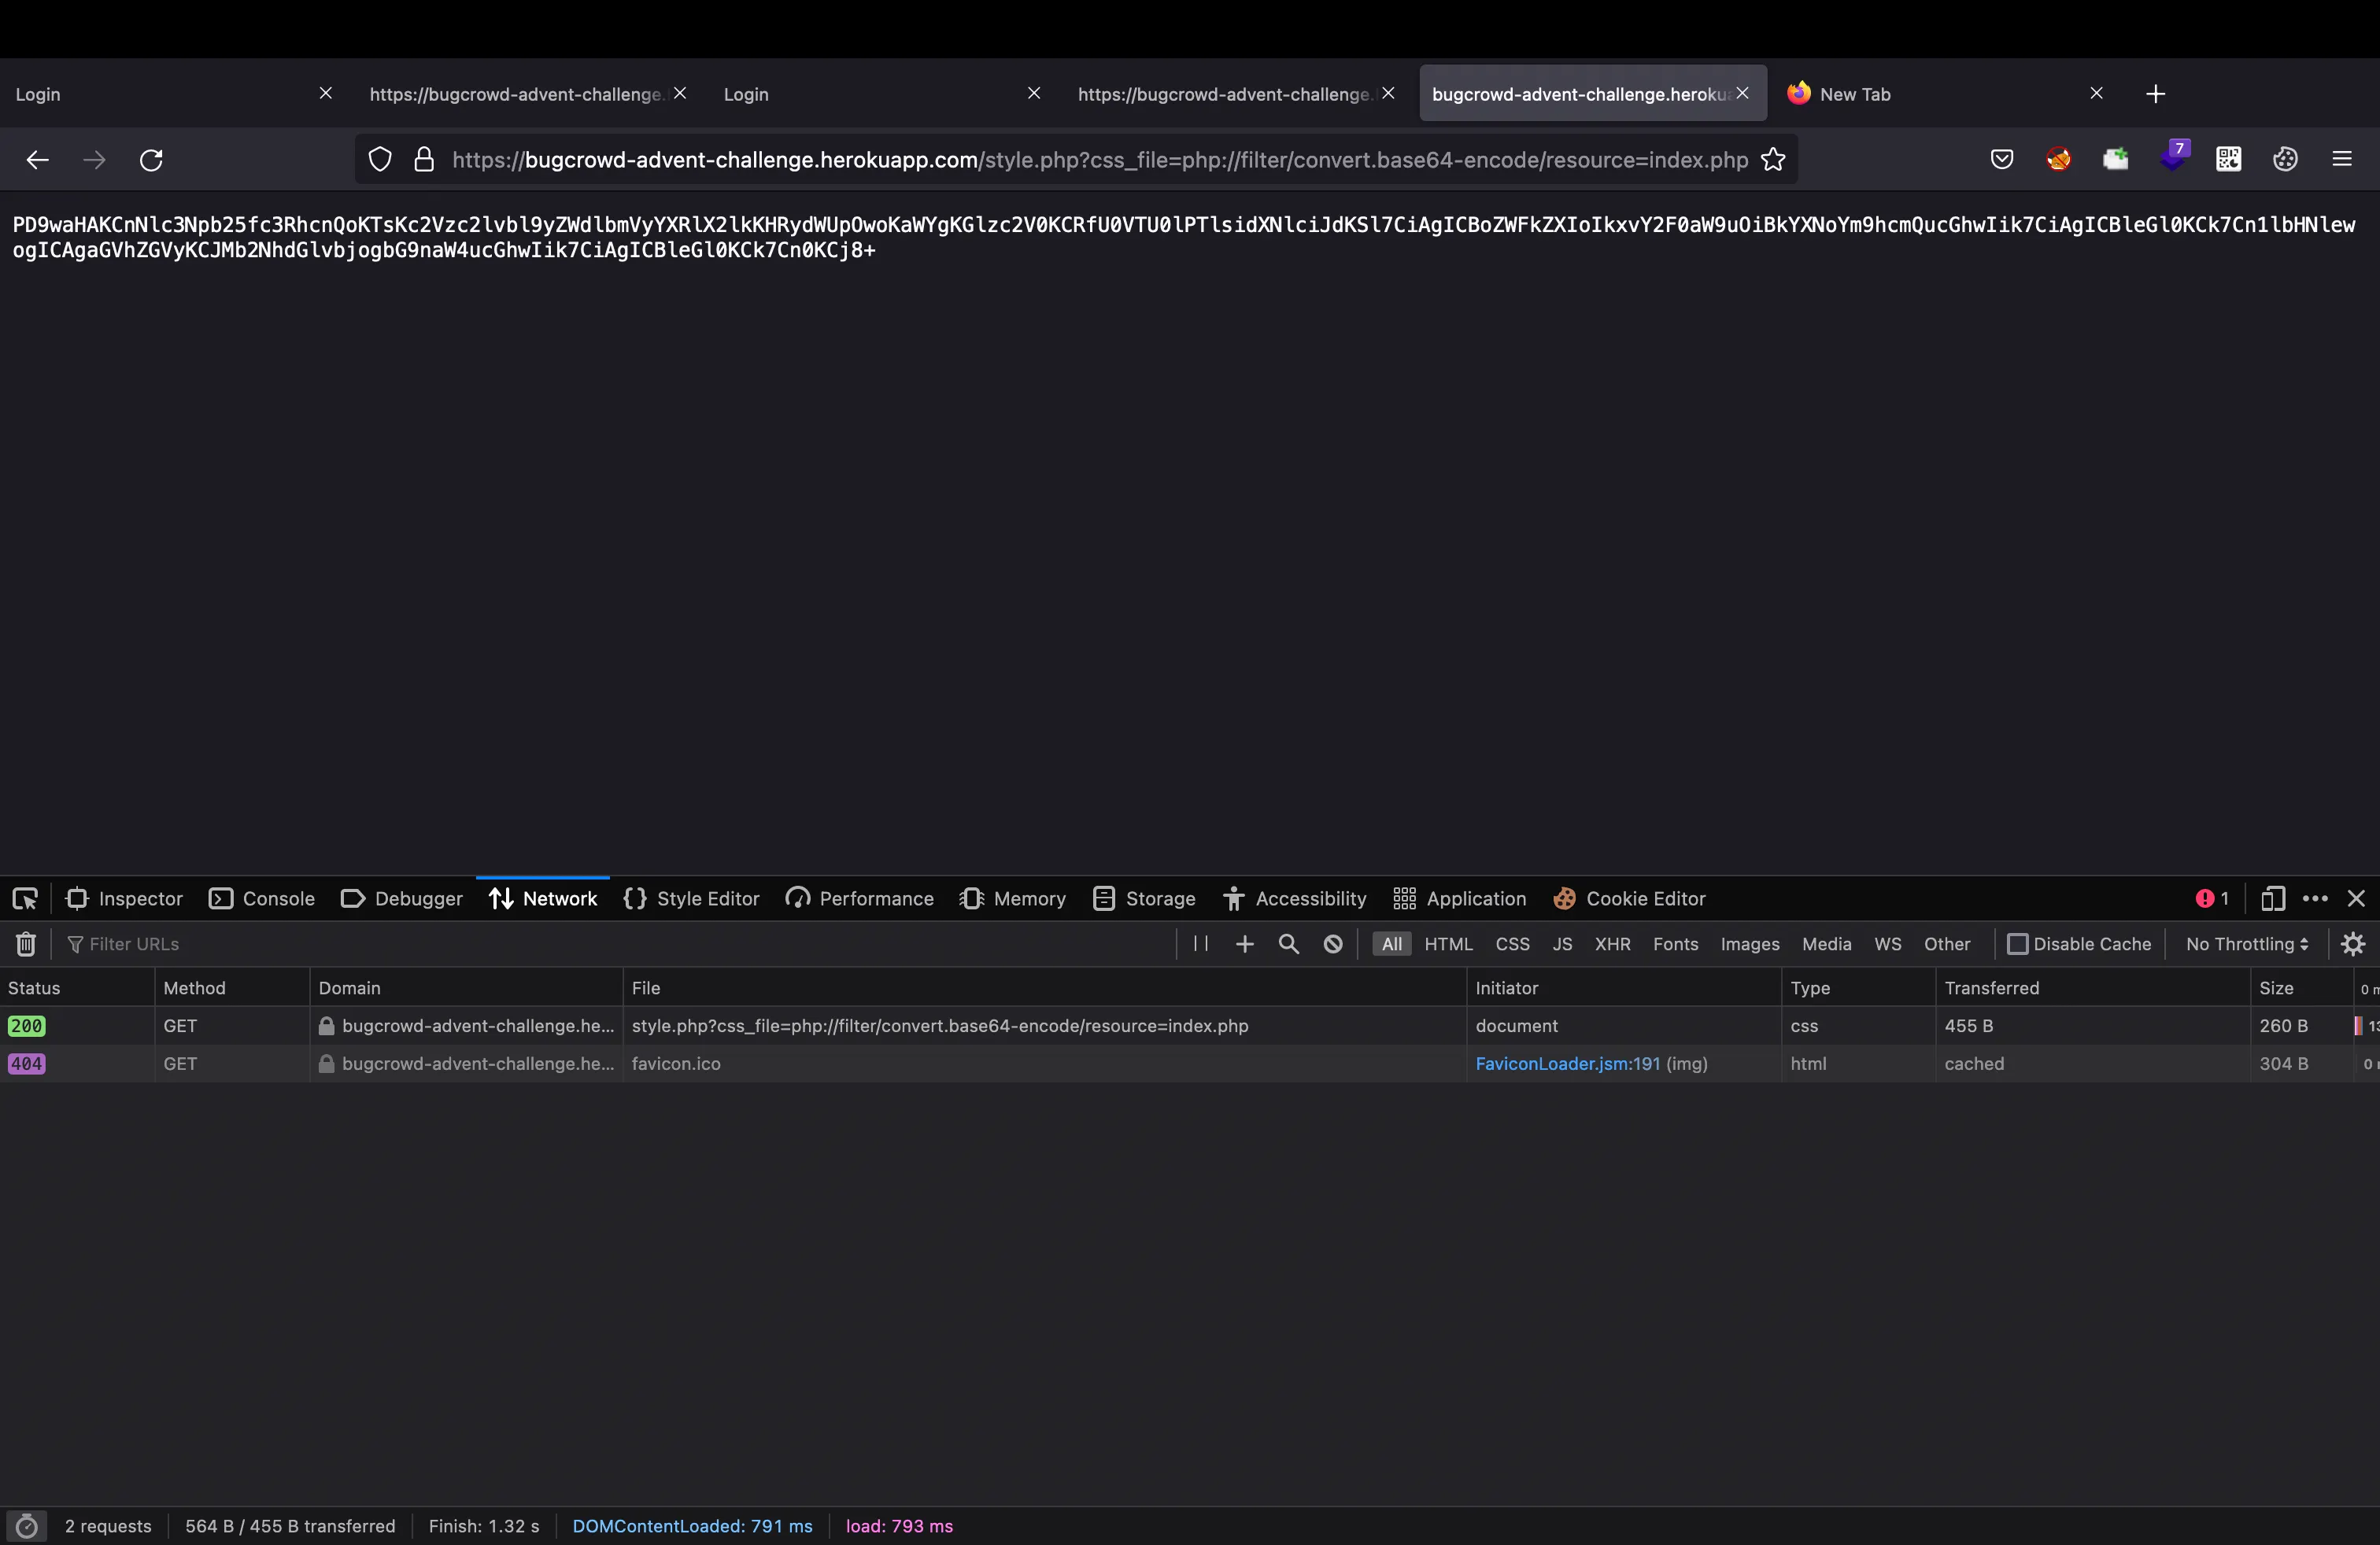Image resolution: width=2380 pixels, height=1545 pixels.
Task: Open the No Throttling dropdown
Action: pyautogui.click(x=2246, y=945)
